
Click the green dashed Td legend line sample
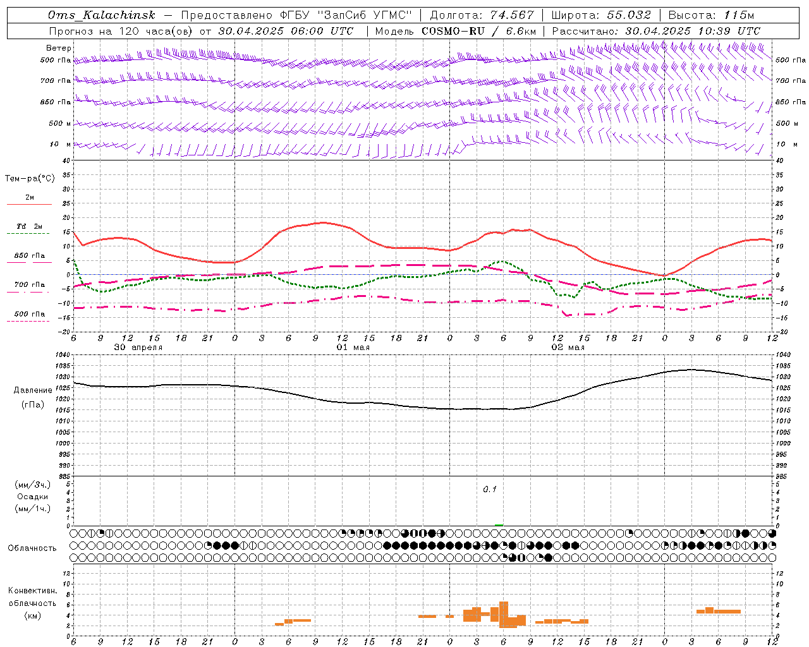(x=28, y=234)
